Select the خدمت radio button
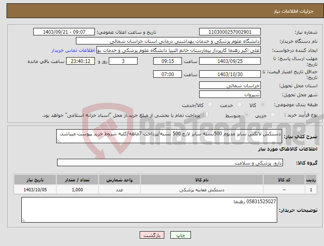The width and height of the screenshot is (324, 246). click(239, 104)
